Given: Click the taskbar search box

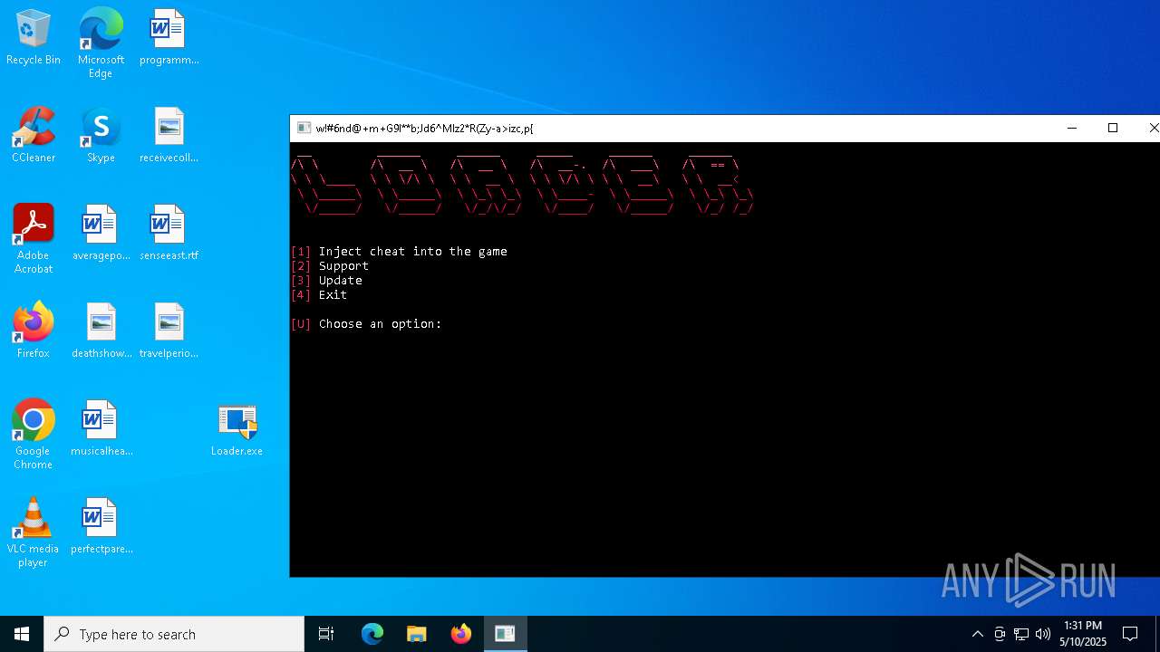Looking at the screenshot, I should click(174, 634).
